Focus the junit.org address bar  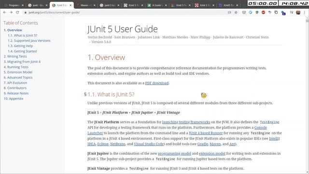point(126,13)
